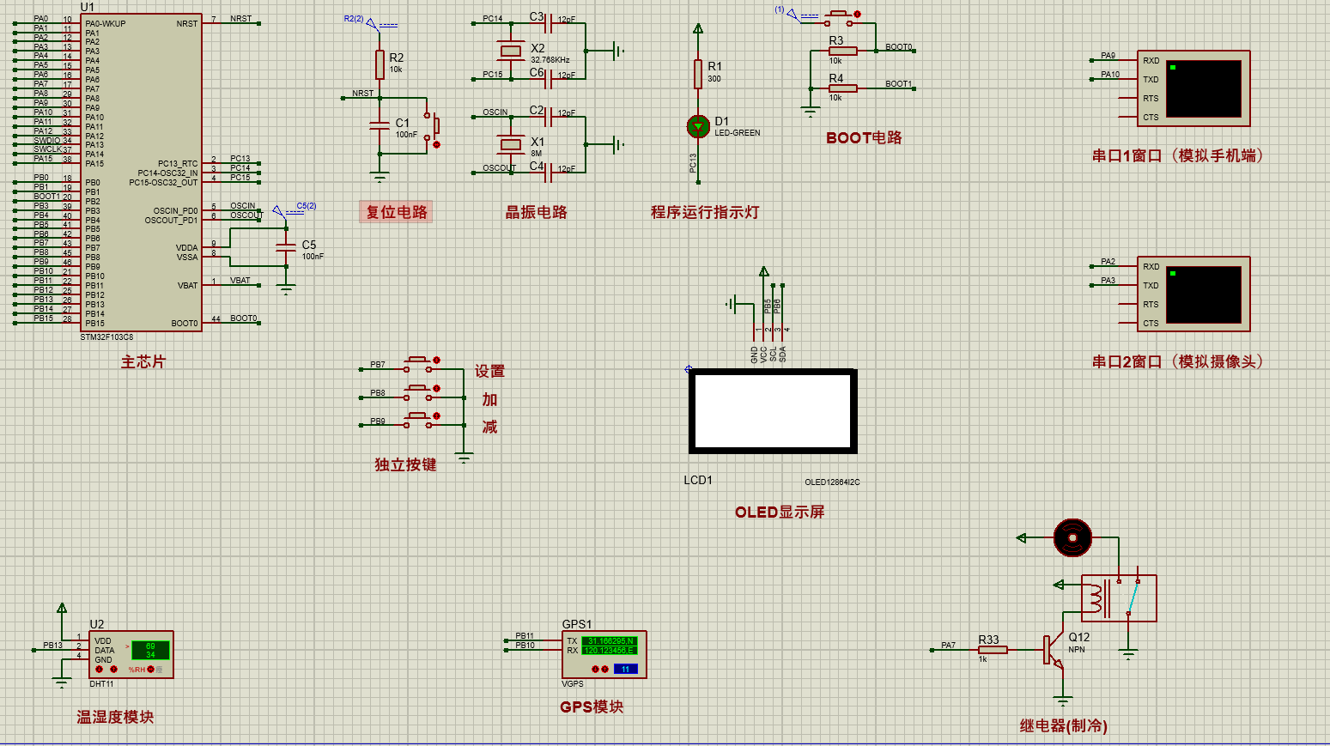Click the DHT11 %RH selector dot
Screen dimensions: 1330x746
pyautogui.click(x=151, y=669)
